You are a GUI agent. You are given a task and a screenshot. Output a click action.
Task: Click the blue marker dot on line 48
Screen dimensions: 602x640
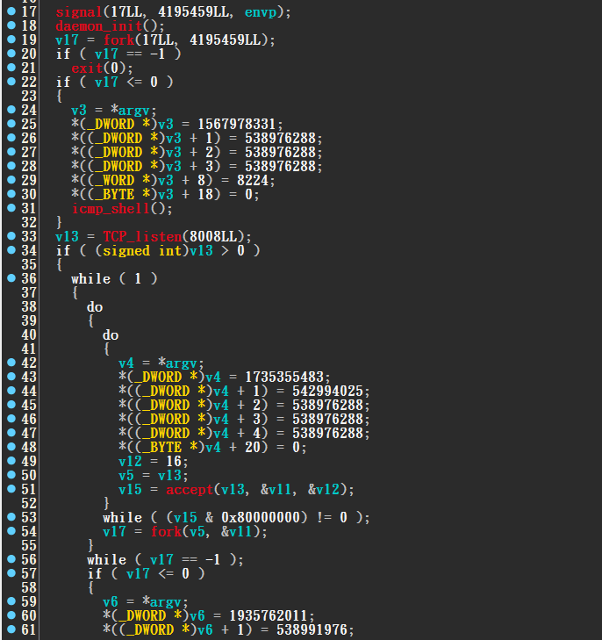[11, 447]
